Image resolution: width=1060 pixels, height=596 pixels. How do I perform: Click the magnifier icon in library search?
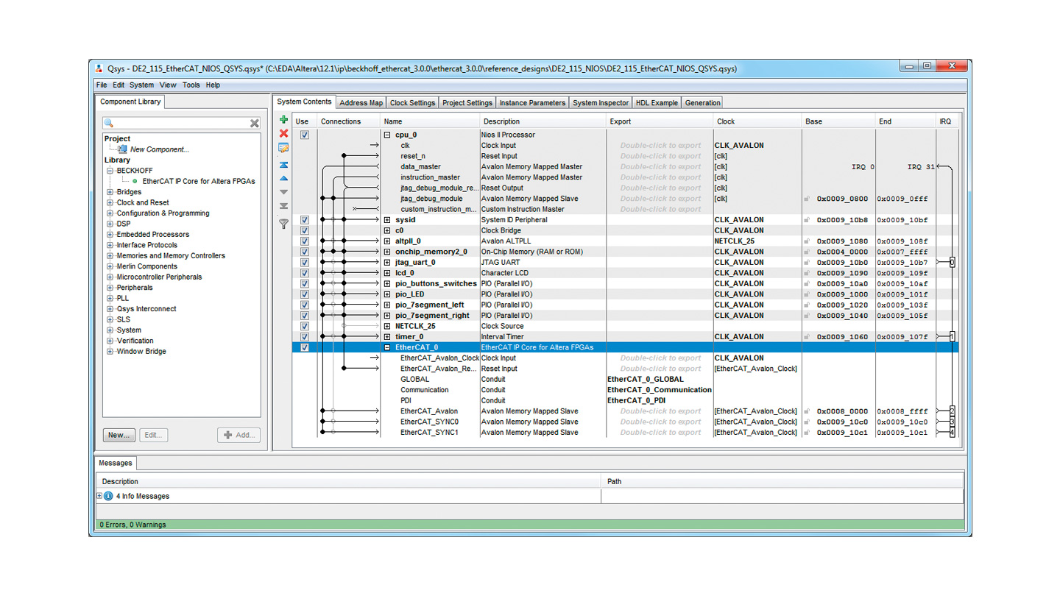click(109, 124)
